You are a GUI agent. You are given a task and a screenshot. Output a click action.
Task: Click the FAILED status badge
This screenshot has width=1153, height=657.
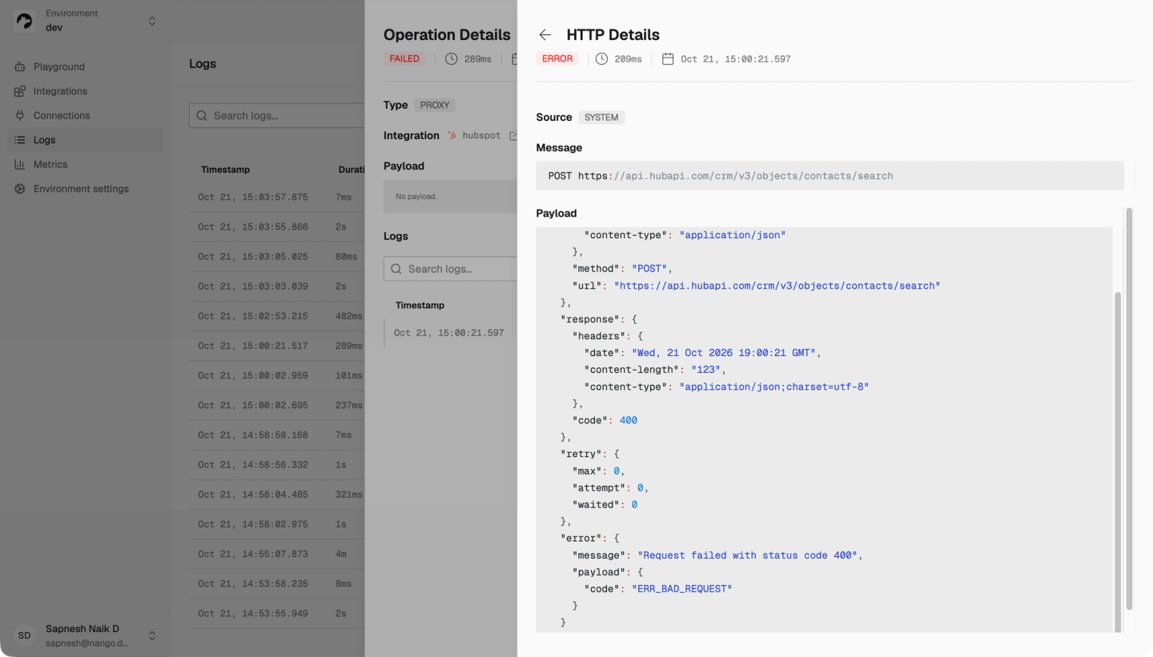pyautogui.click(x=404, y=59)
